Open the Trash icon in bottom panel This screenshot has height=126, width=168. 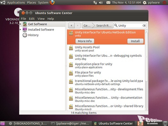click(165, 123)
